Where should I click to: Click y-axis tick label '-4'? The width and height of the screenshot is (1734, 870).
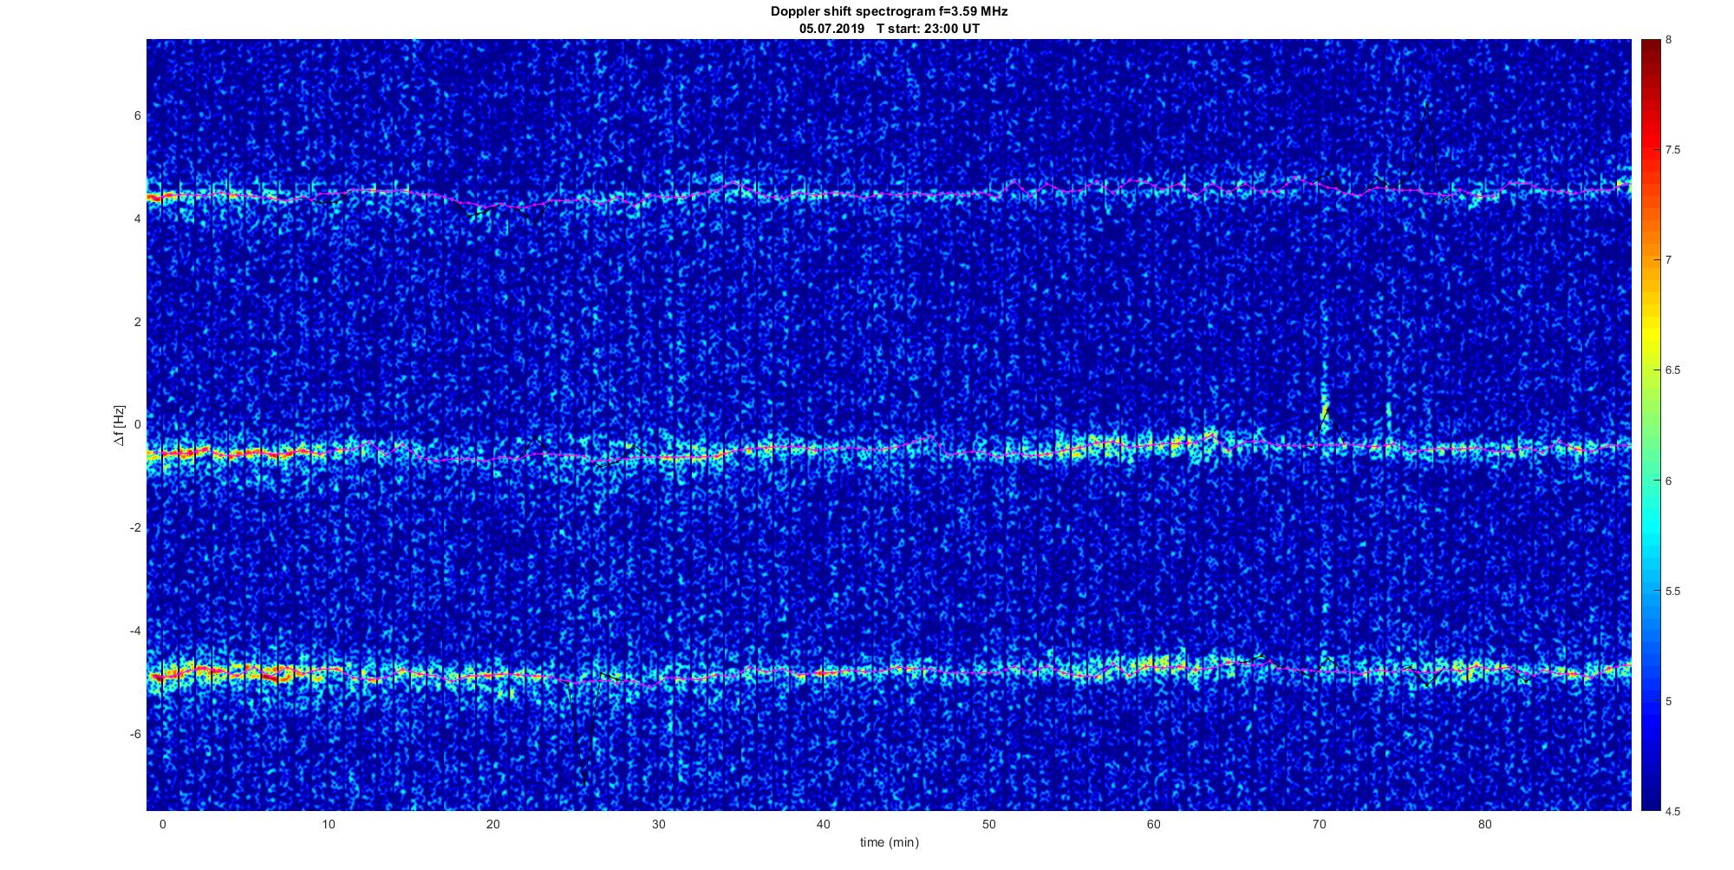point(134,631)
